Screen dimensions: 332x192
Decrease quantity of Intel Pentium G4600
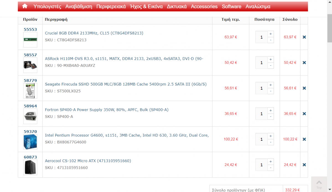[x=271, y=142]
